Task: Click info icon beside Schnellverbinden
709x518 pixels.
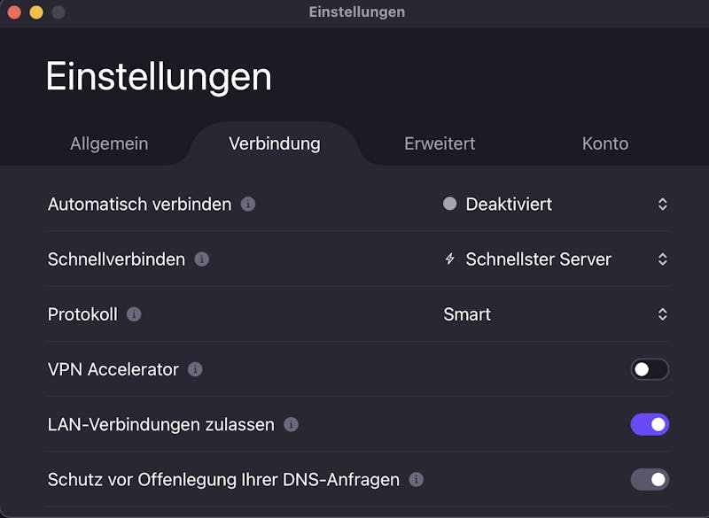Action: tap(202, 259)
